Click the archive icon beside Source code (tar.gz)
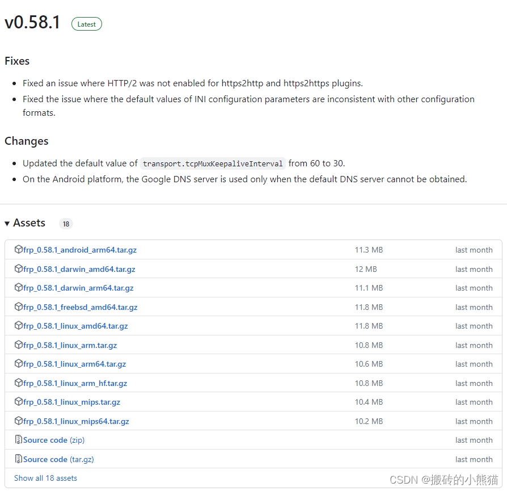Image resolution: width=507 pixels, height=491 pixels. coord(18,459)
